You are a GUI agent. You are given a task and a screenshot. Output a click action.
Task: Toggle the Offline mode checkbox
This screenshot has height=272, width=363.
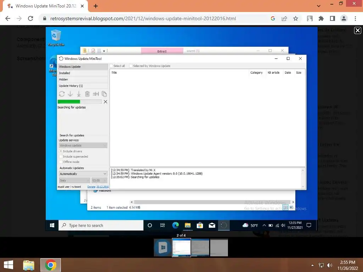tap(61, 162)
